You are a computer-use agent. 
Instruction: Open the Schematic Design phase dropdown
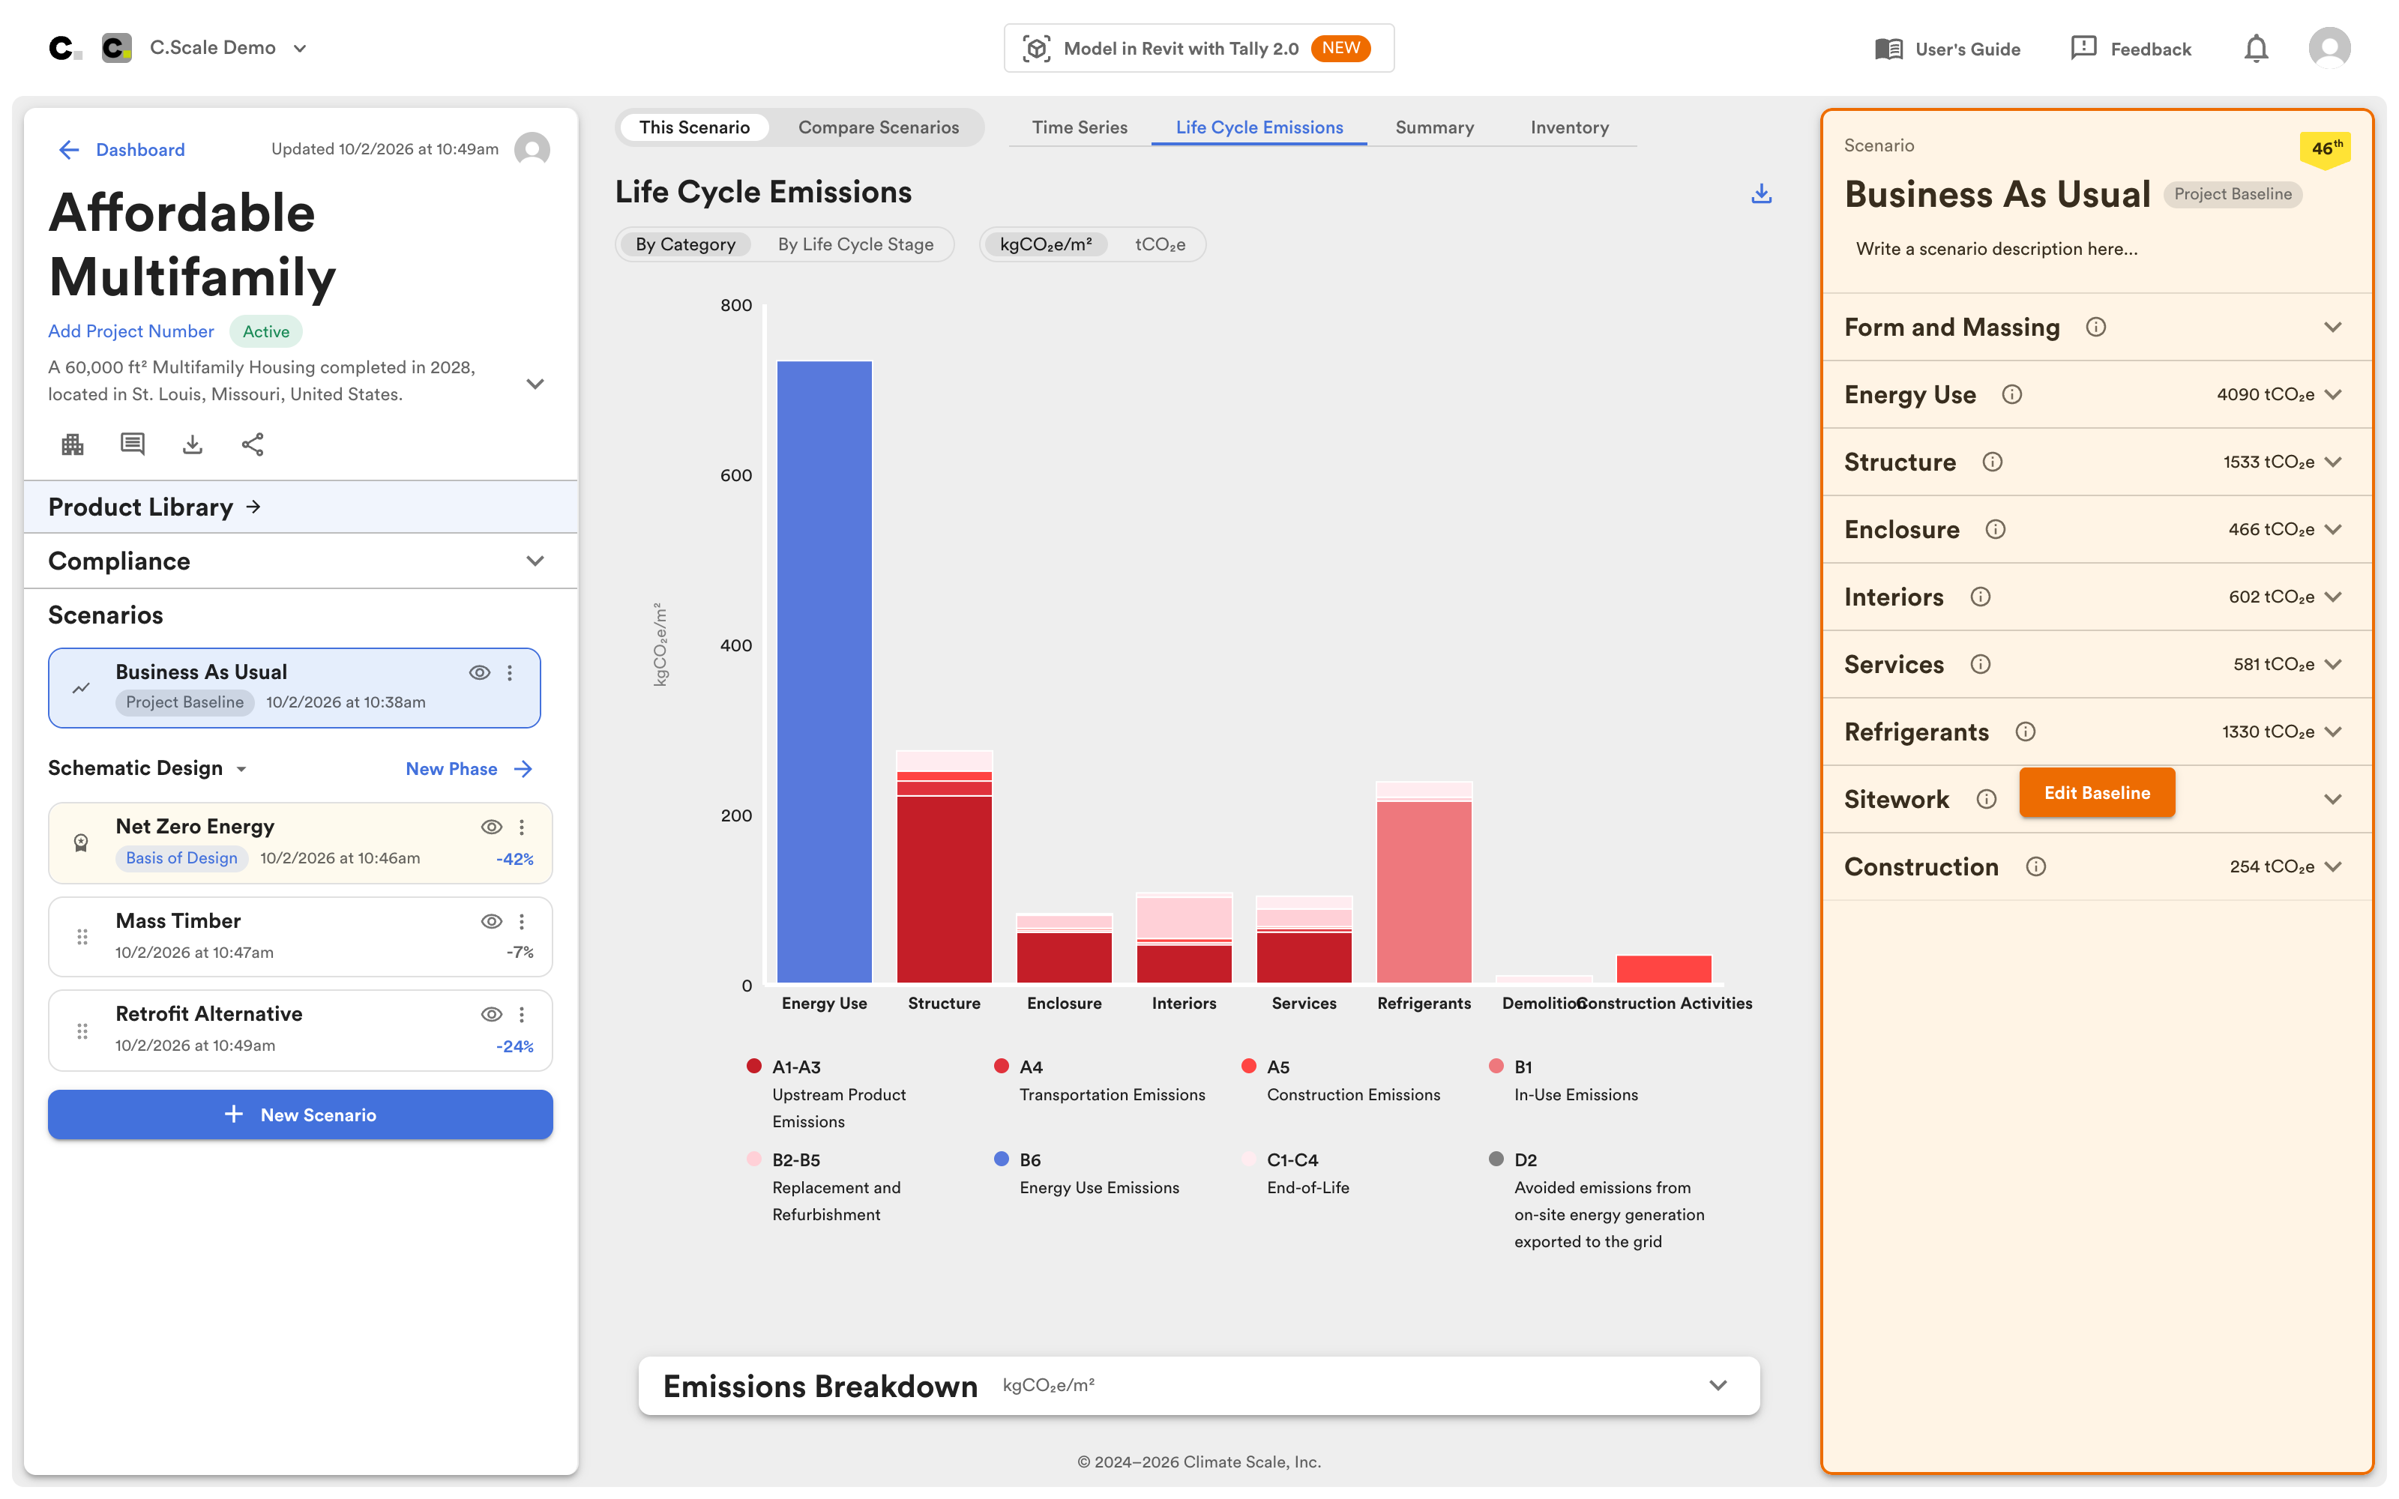[x=148, y=768]
